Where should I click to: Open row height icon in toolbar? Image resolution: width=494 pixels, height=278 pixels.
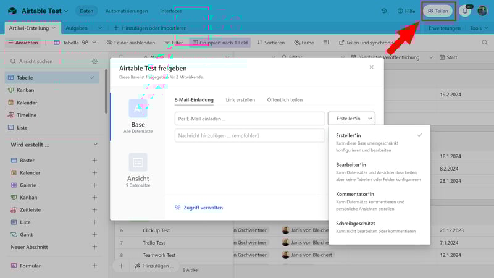pyautogui.click(x=326, y=43)
